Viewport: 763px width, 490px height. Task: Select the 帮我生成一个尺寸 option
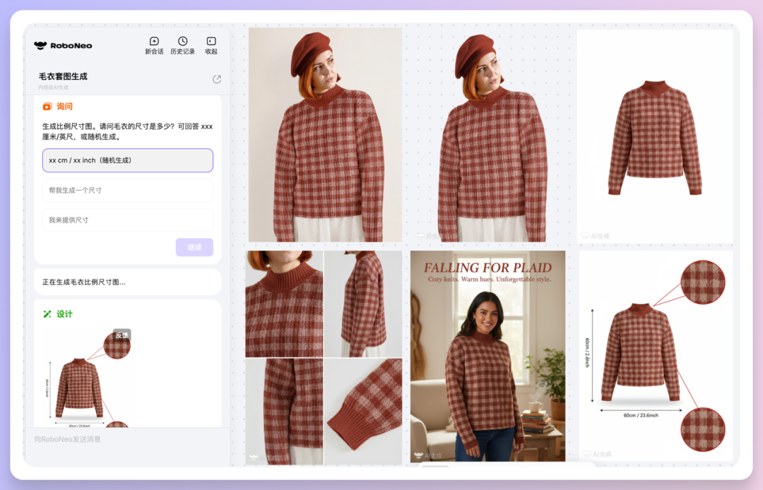pyautogui.click(x=127, y=191)
